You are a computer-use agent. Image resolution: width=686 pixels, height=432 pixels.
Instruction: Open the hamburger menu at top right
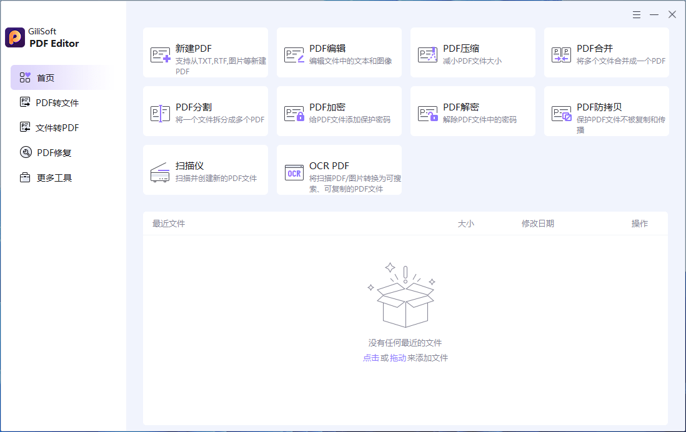click(636, 14)
